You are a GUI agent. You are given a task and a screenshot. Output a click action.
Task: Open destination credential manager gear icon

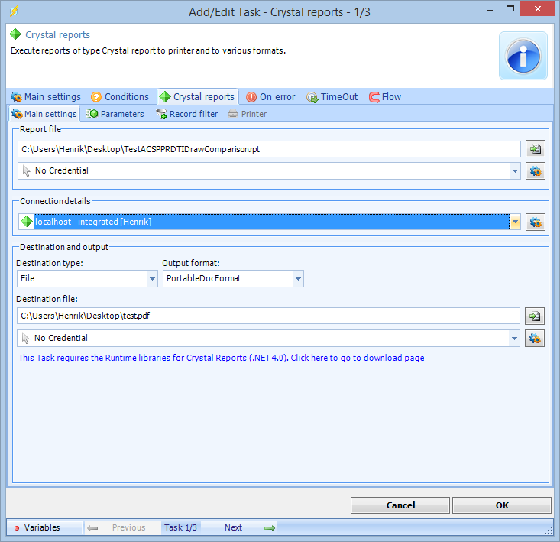tap(535, 338)
